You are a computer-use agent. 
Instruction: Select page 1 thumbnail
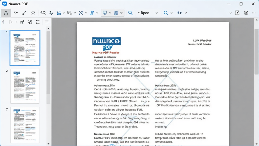(25, 48)
